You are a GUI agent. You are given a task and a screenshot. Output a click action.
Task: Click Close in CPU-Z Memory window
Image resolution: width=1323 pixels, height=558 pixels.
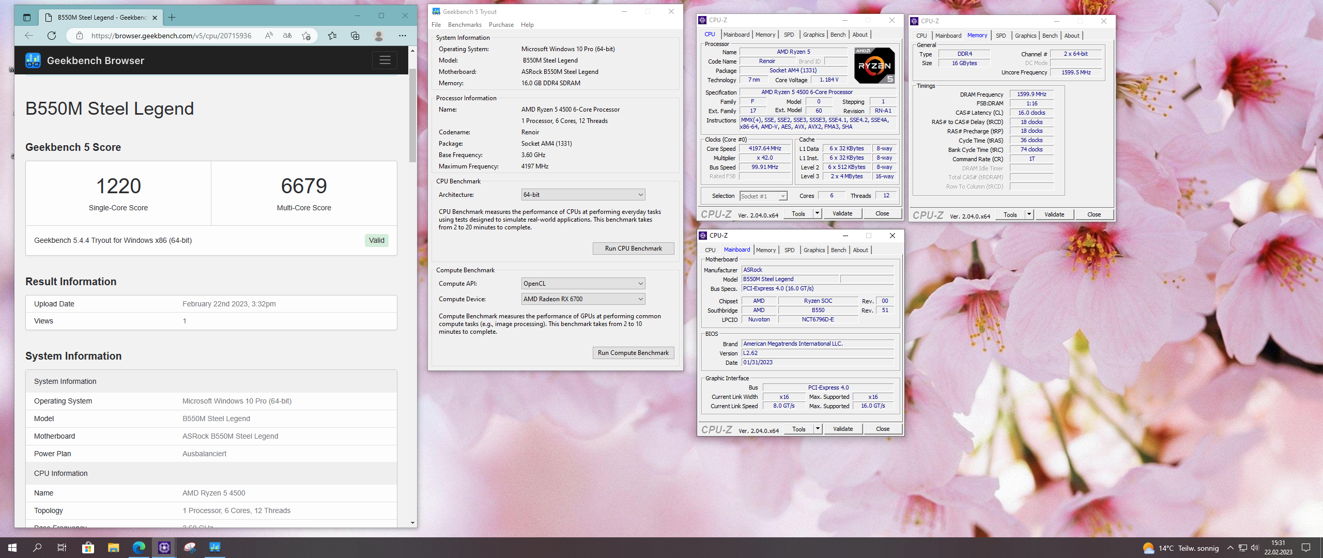(1094, 214)
